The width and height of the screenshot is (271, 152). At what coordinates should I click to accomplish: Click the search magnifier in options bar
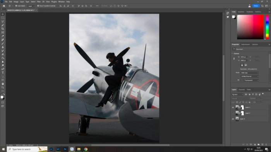262,6
